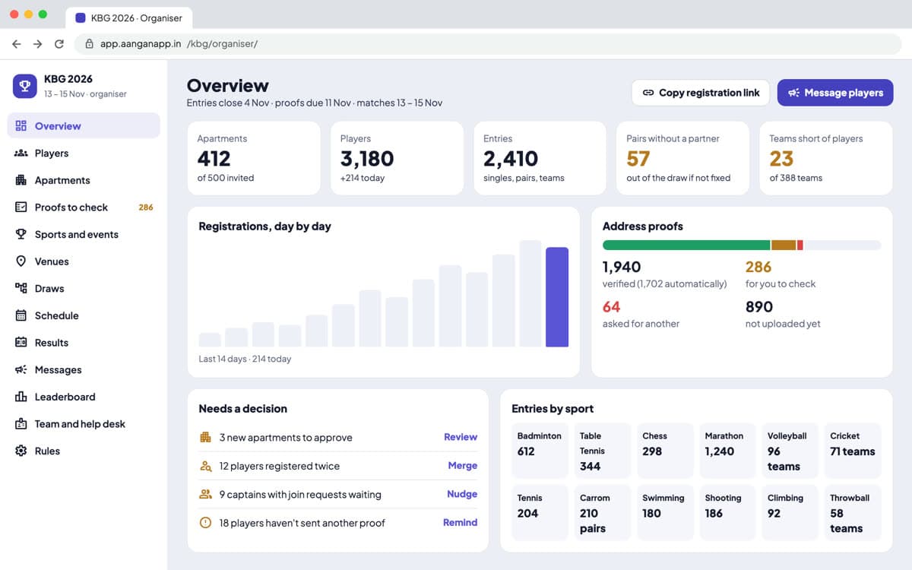
Task: Click the Apartments building icon in the sidebar
Action: point(21,180)
